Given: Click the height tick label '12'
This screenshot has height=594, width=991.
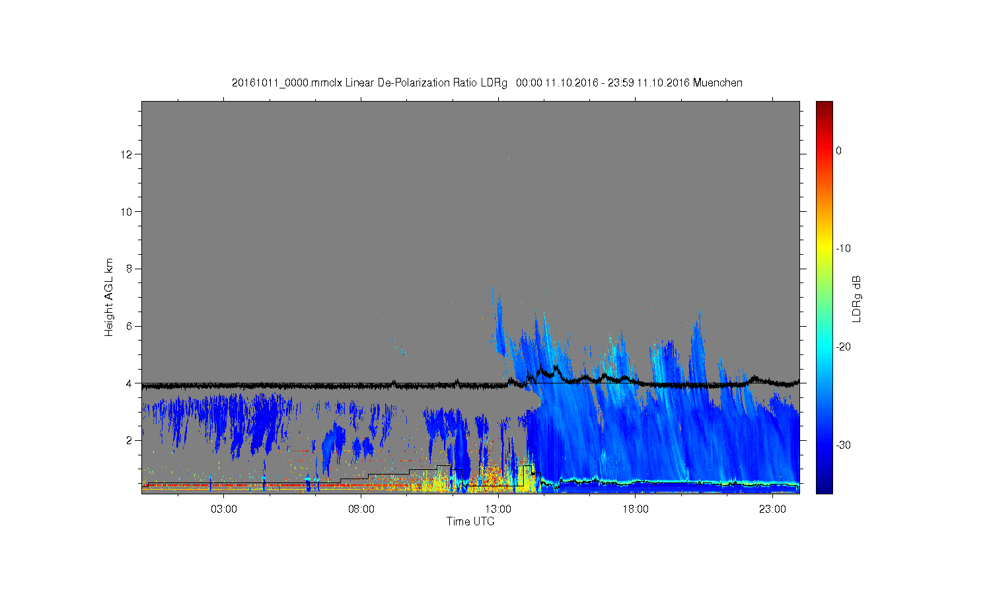Looking at the screenshot, I should coord(127,154).
